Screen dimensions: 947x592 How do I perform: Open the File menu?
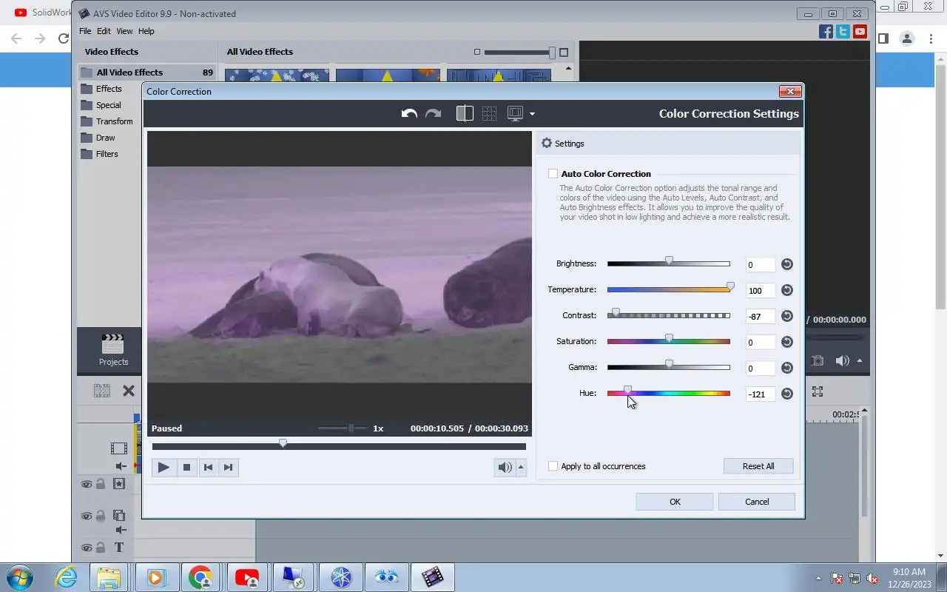(85, 31)
